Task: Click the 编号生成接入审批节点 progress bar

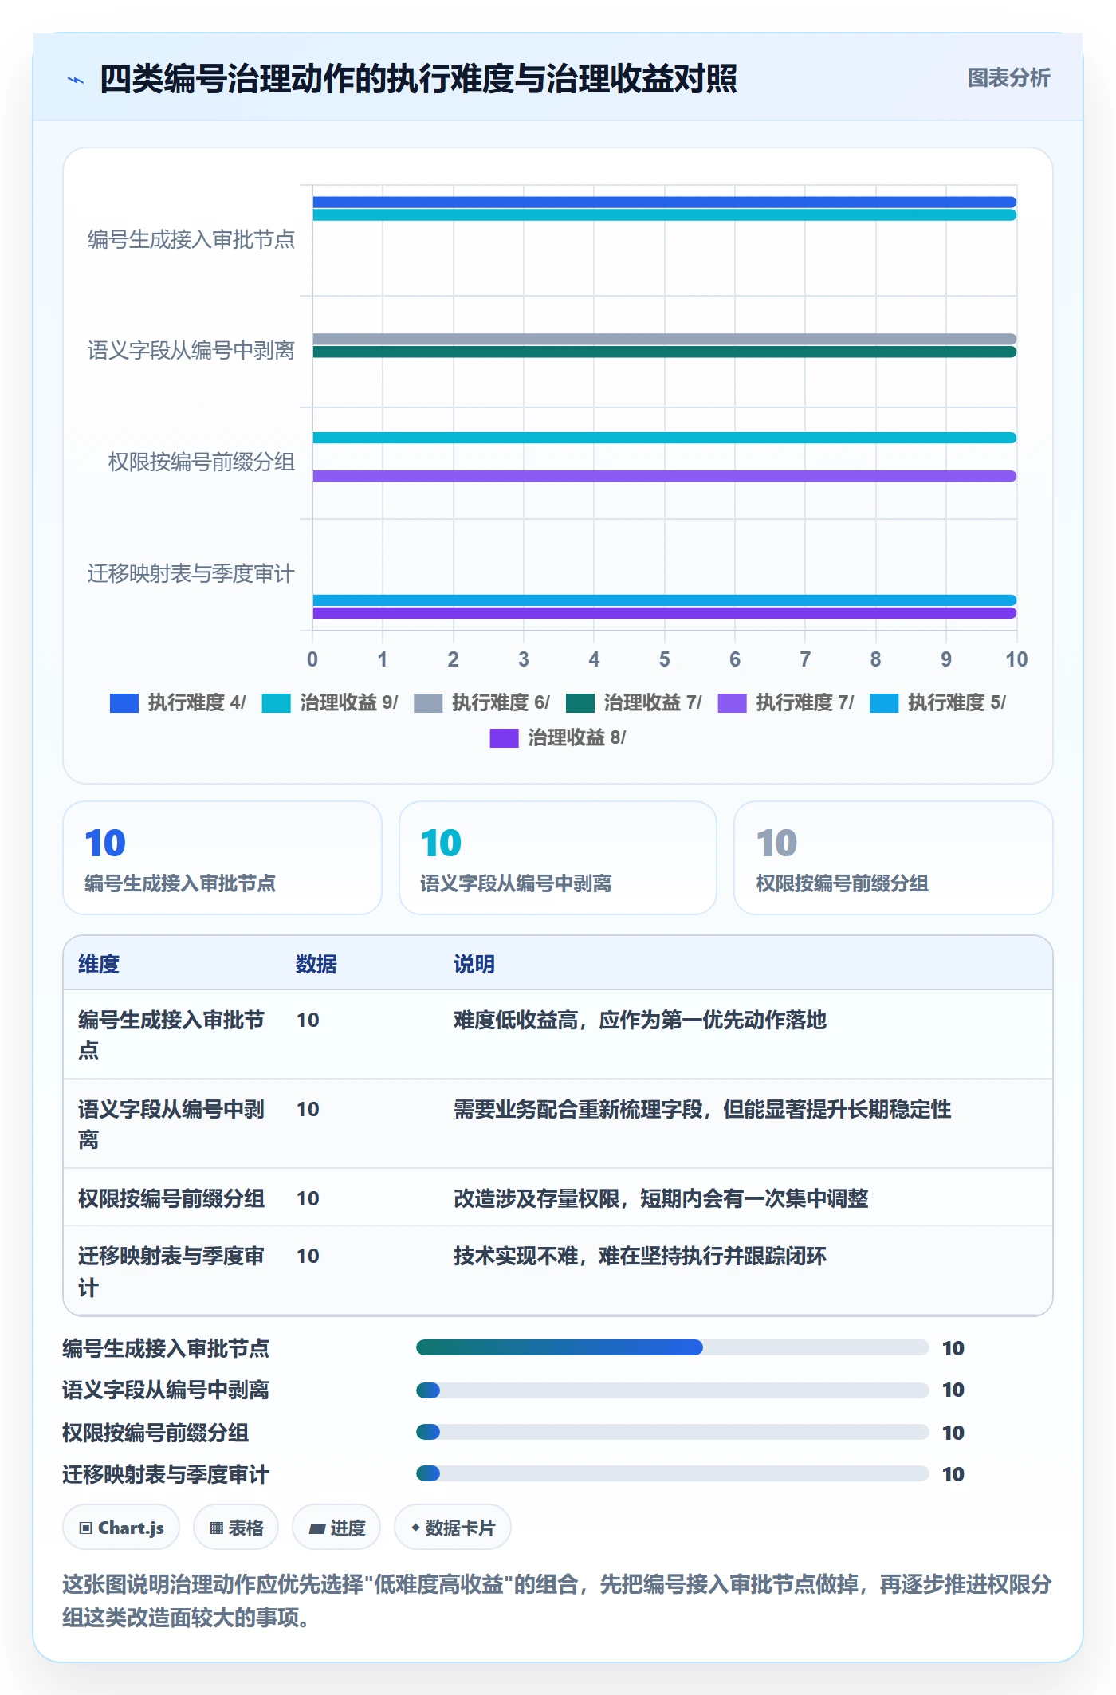Action: click(673, 1347)
